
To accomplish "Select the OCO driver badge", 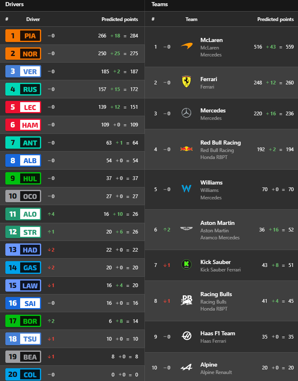I will pos(23,196).
